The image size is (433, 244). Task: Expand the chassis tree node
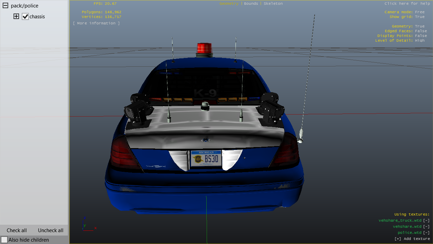[x=16, y=16]
